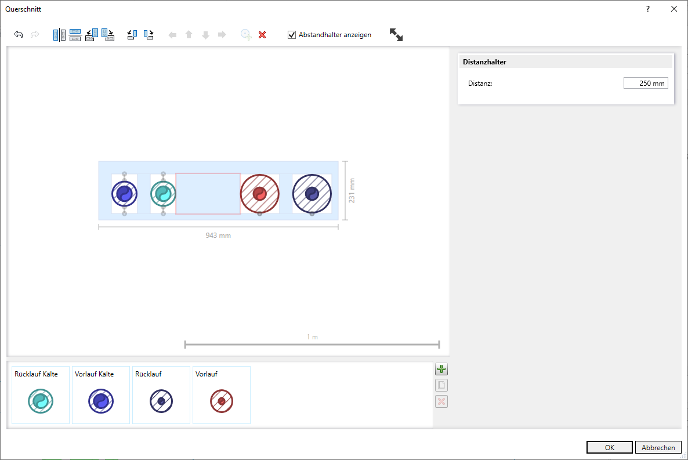This screenshot has width=688, height=460.
Task: Click the pink-outlined spacer rectangle in cross-section
Action: (x=208, y=194)
